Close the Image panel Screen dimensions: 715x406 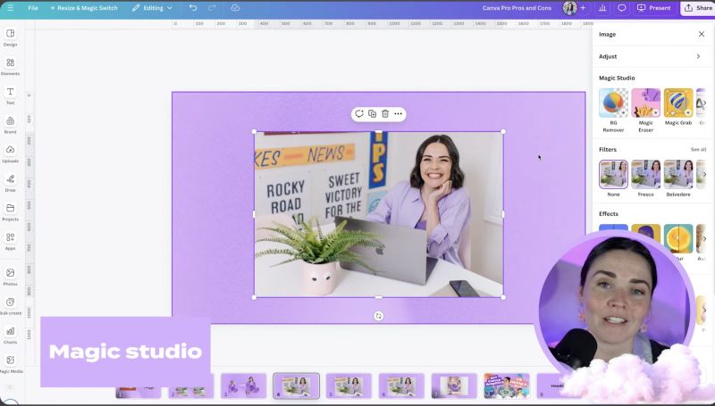[702, 34]
